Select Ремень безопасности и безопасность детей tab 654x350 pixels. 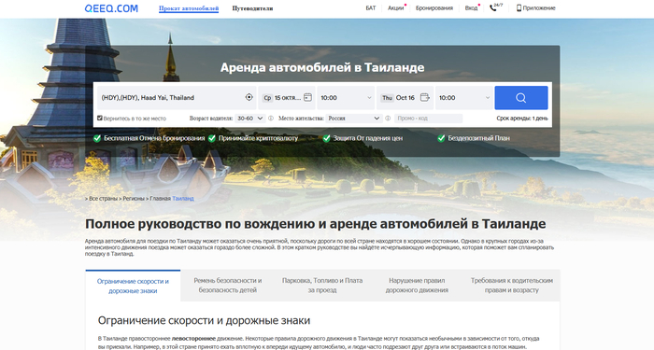[228, 286]
